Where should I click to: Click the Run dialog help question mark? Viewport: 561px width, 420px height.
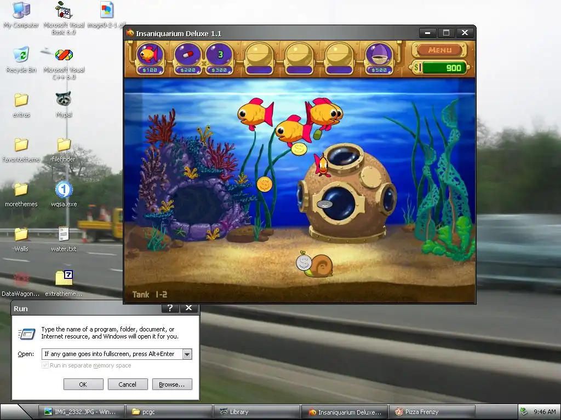(x=170, y=308)
